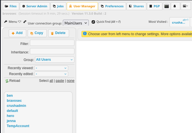
Task: Open the Group All Users dropdown
Action: (55, 60)
